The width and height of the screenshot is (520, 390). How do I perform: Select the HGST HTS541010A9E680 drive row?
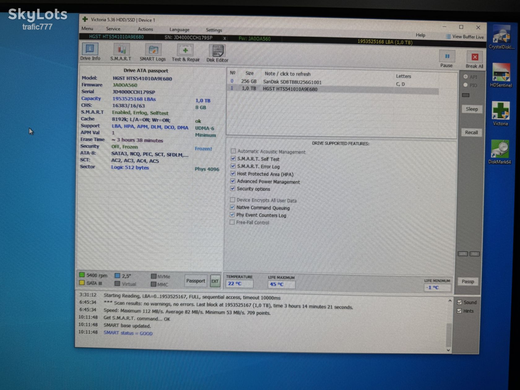tap(333, 89)
